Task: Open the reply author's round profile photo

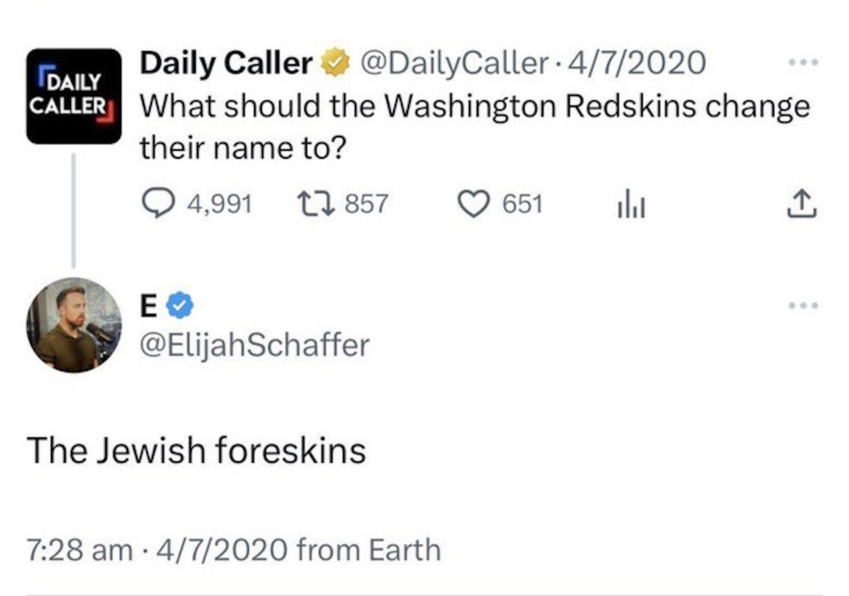Action: click(x=74, y=325)
